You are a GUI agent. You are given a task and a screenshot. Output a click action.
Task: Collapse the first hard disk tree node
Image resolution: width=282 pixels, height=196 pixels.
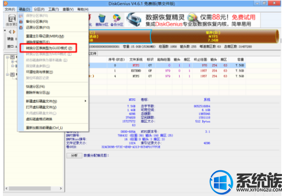coord(7,57)
